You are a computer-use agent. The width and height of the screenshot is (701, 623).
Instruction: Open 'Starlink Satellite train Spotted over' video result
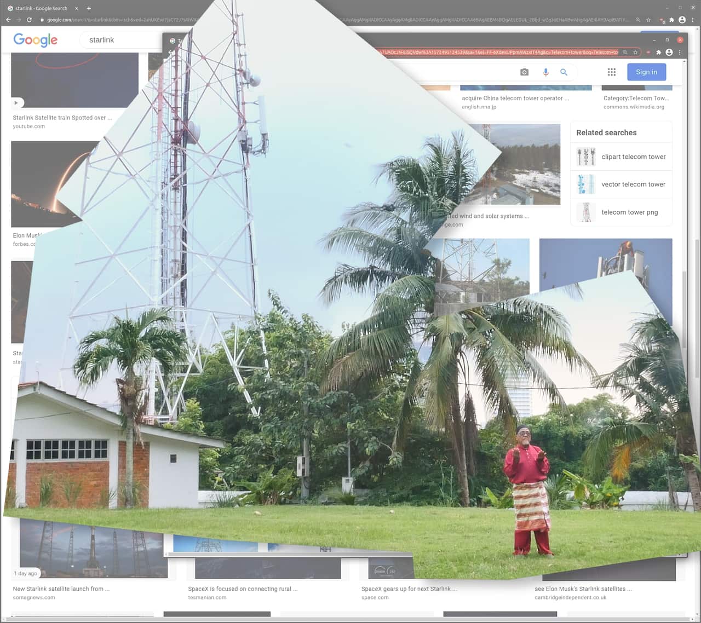pyautogui.click(x=62, y=118)
